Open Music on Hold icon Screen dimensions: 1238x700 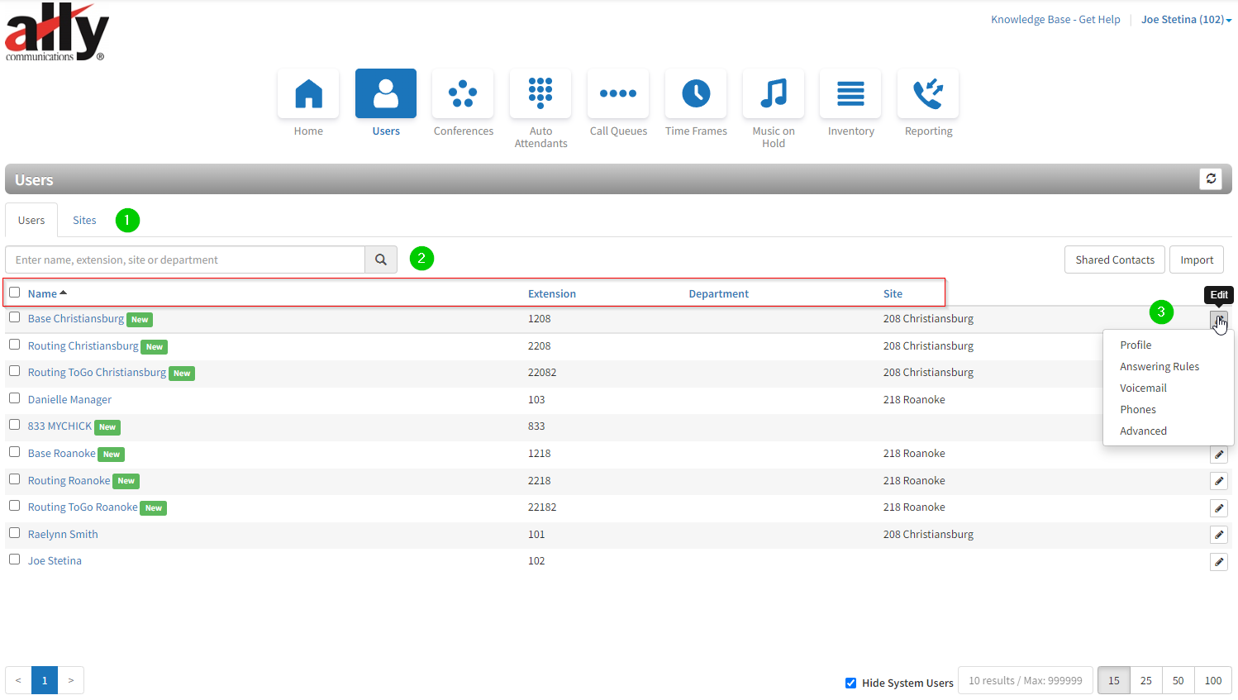tap(774, 93)
